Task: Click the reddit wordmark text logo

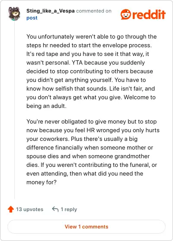Action: coord(149,15)
